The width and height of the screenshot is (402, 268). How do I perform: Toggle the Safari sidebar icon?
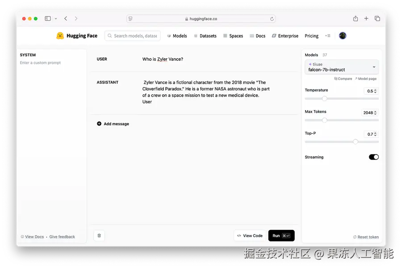tap(48, 18)
